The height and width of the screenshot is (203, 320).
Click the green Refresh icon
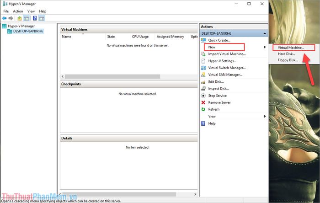coord(203,109)
